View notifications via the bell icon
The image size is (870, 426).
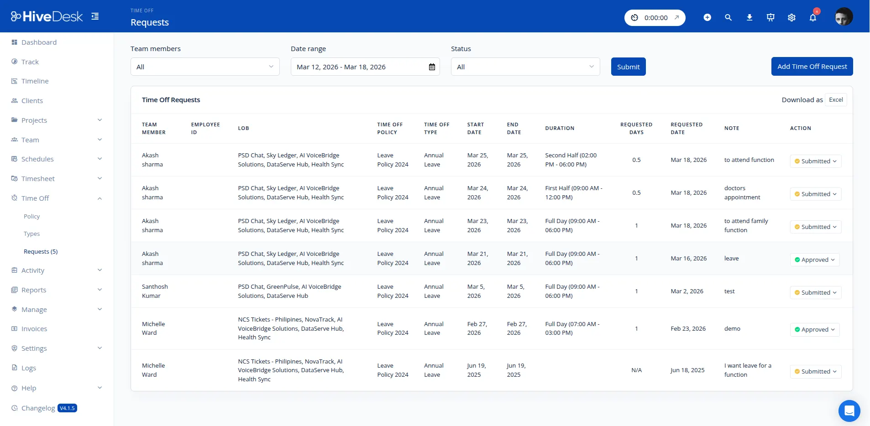(812, 17)
